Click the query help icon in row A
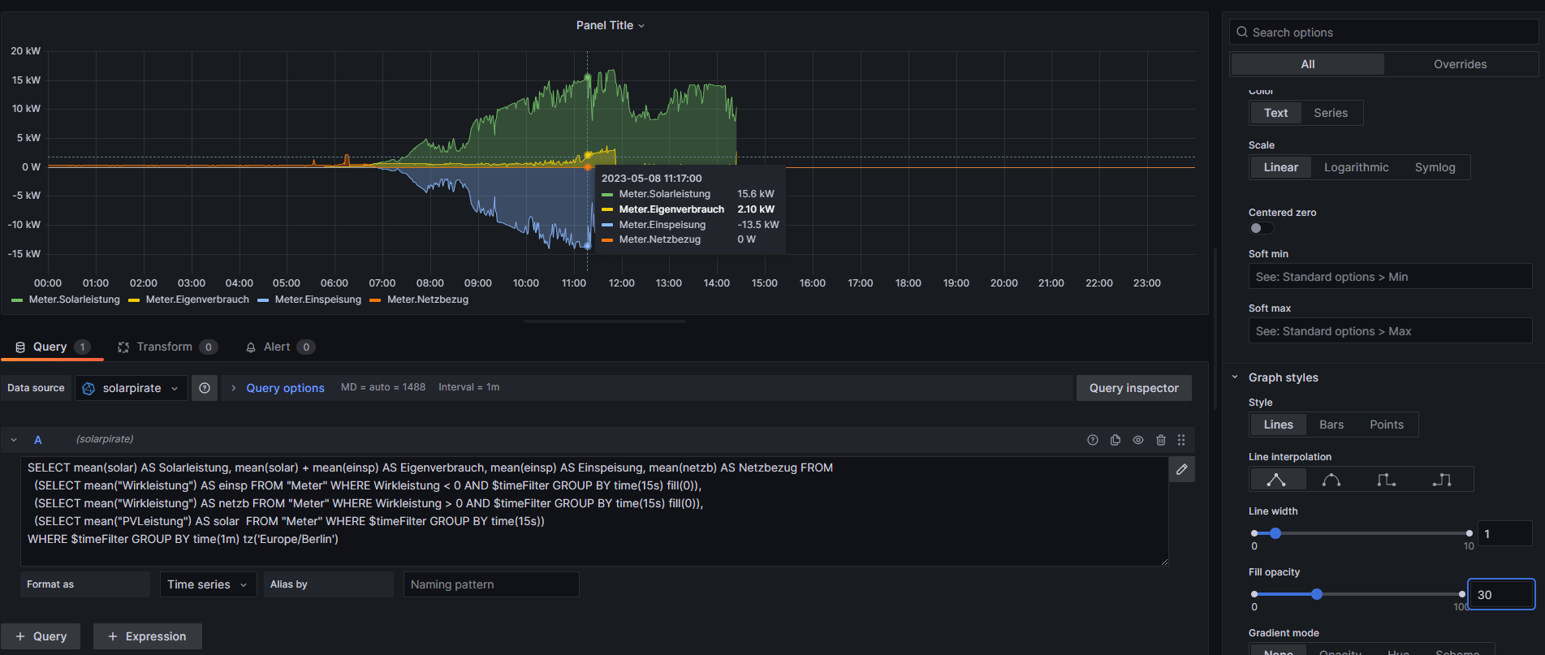Screen dimensions: 1545x655 point(1092,440)
